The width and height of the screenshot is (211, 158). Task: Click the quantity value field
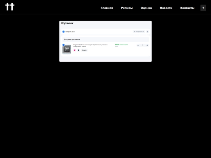click(143, 45)
